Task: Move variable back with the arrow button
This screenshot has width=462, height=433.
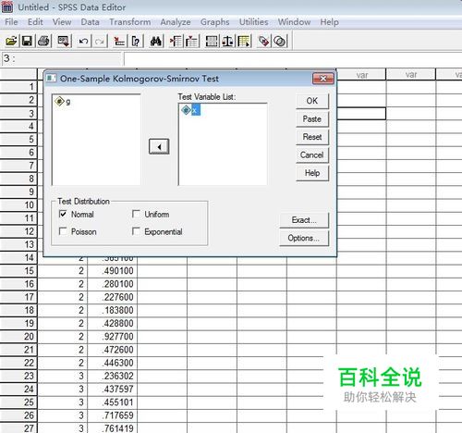Action: [159, 146]
